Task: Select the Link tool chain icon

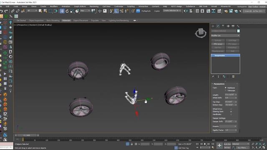Action: pos(13,11)
